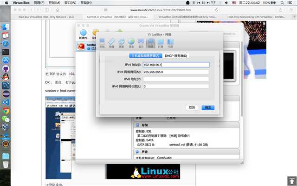Click the QQ penguin icon in menu bar

tap(187, 3)
